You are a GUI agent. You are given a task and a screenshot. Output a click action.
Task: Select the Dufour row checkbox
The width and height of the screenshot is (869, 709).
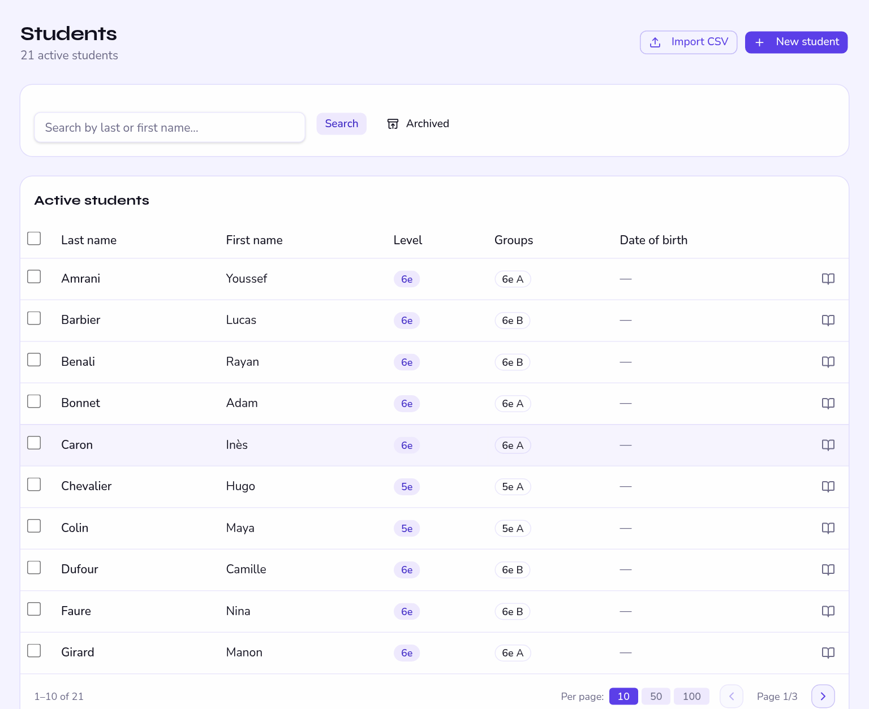point(34,568)
